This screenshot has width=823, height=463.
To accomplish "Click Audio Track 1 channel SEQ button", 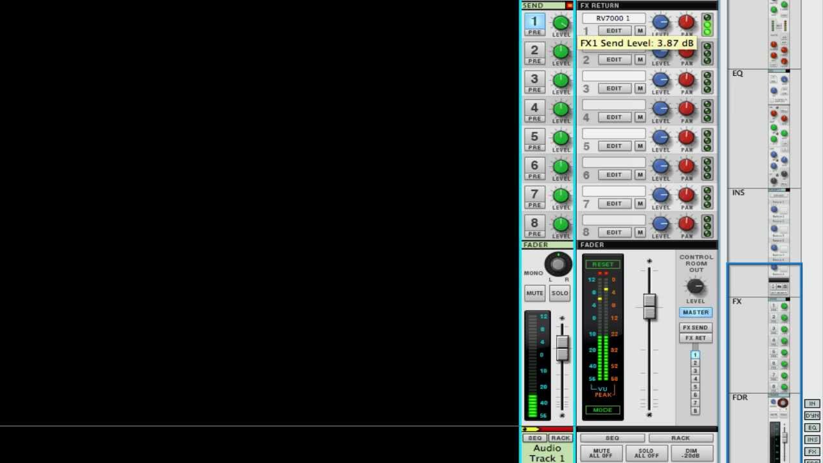I will pyautogui.click(x=535, y=438).
